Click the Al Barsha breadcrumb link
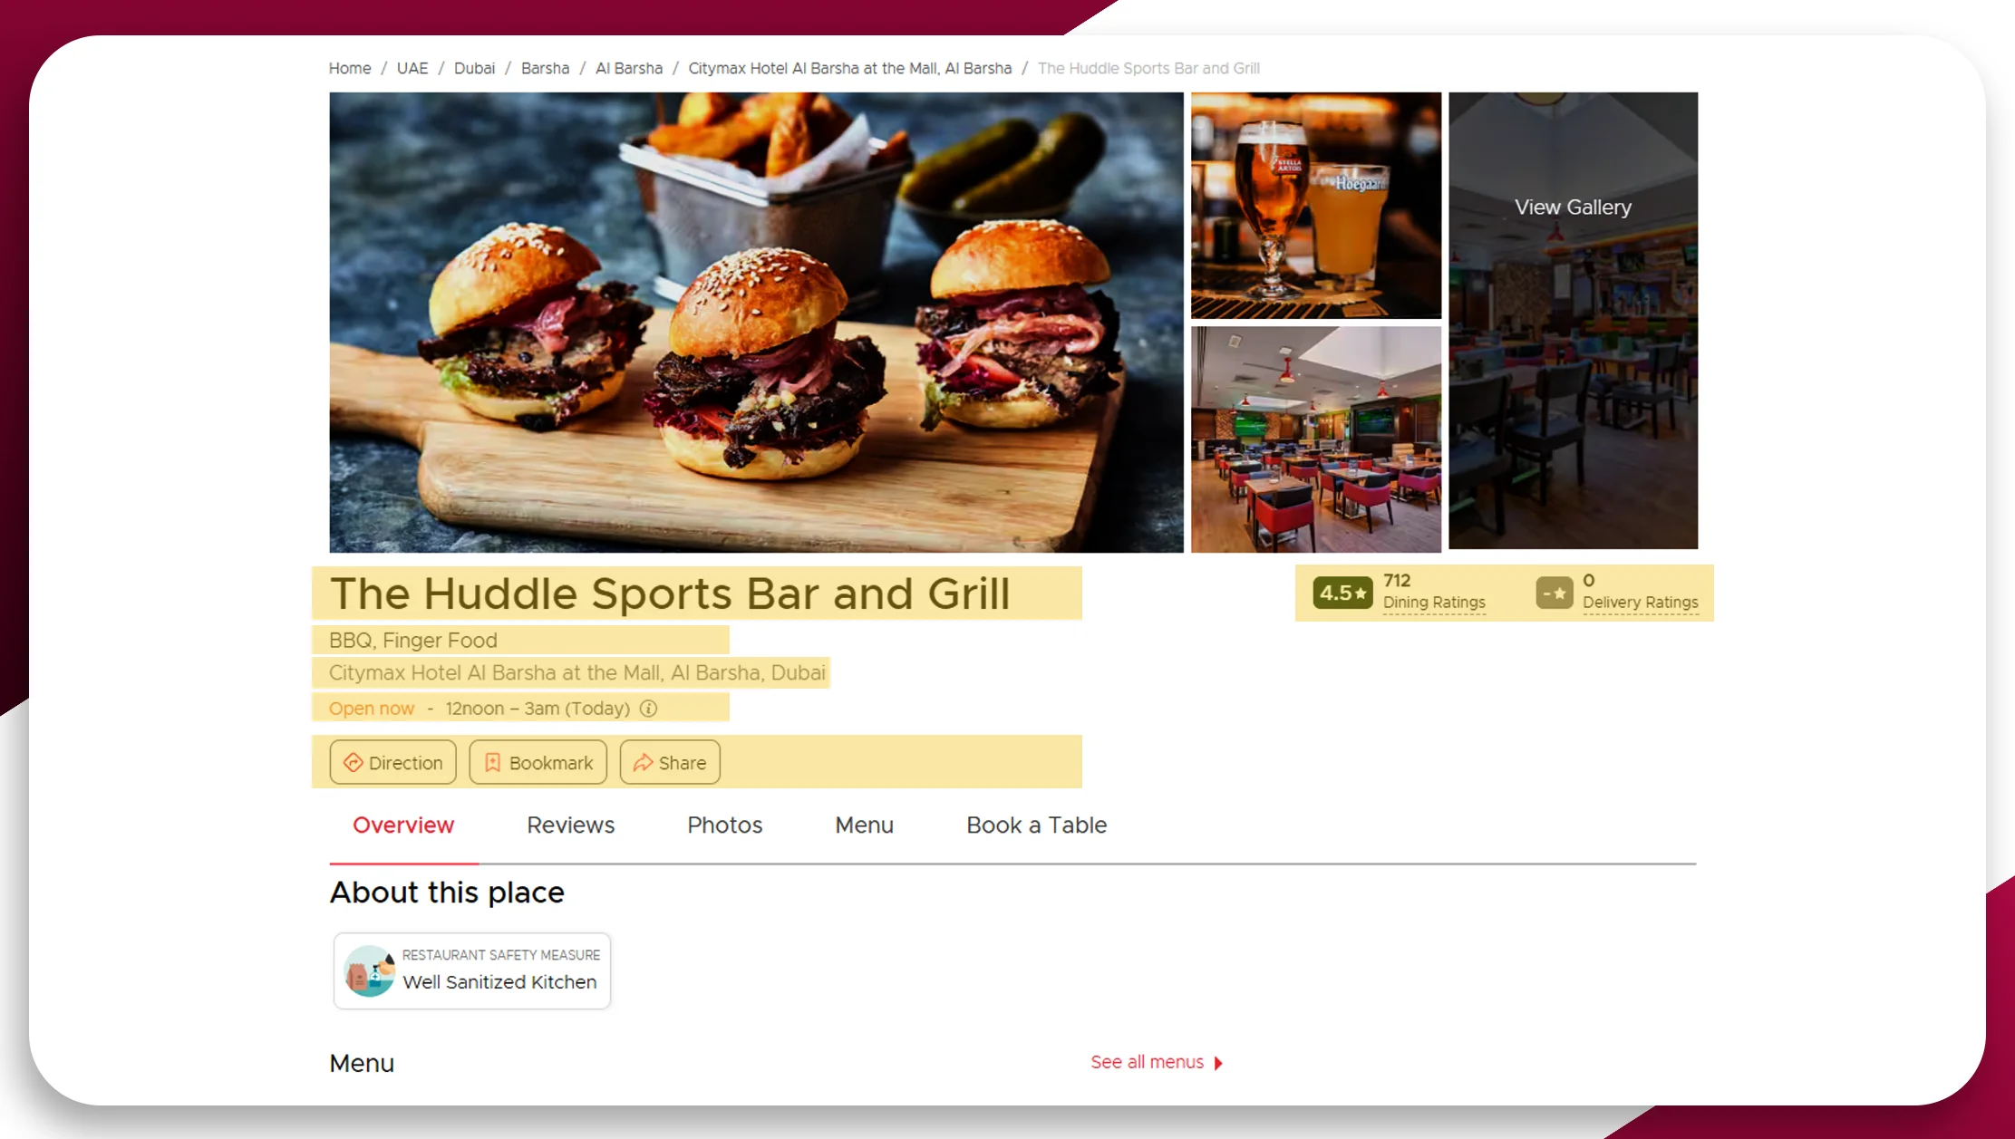Image resolution: width=2015 pixels, height=1139 pixels. click(x=628, y=68)
